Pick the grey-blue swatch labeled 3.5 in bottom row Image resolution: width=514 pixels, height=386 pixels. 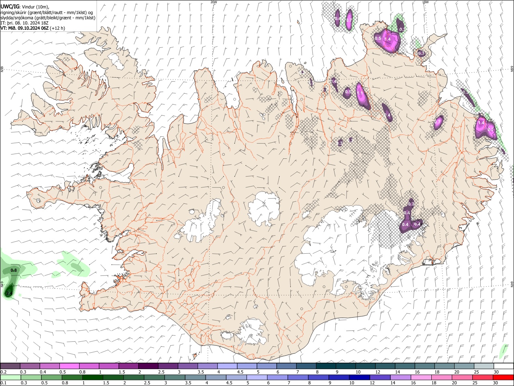(195, 377)
